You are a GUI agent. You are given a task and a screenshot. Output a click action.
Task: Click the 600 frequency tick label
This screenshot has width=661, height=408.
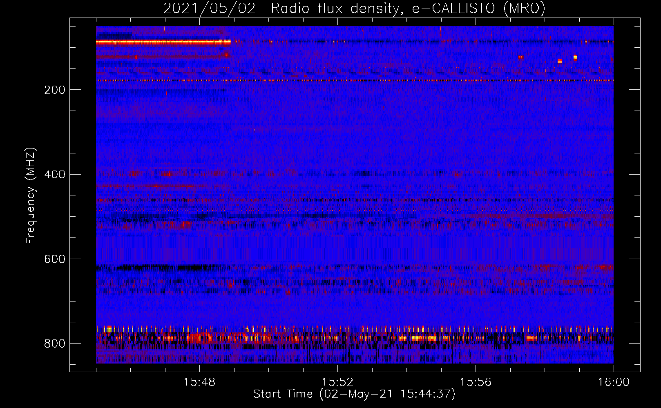[x=55, y=259]
